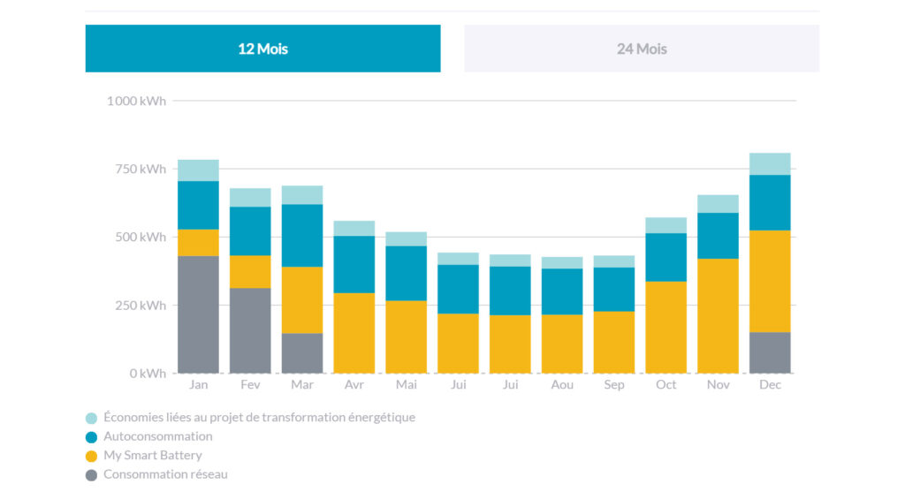905x499 pixels.
Task: Click the Oct month axis label
Action: (666, 385)
